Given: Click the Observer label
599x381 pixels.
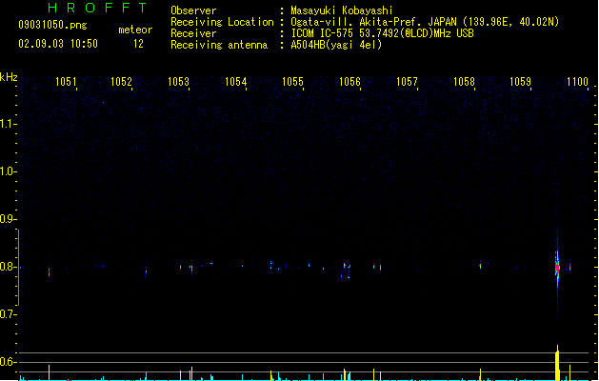Looking at the screenshot, I should point(193,10).
